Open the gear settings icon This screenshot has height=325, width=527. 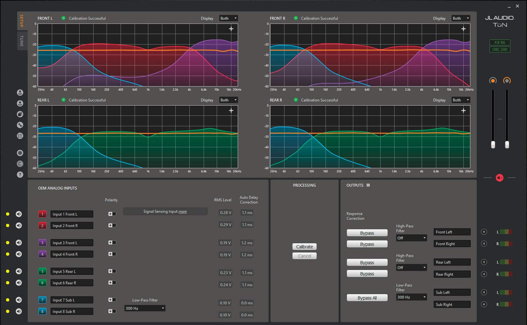pyautogui.click(x=20, y=153)
